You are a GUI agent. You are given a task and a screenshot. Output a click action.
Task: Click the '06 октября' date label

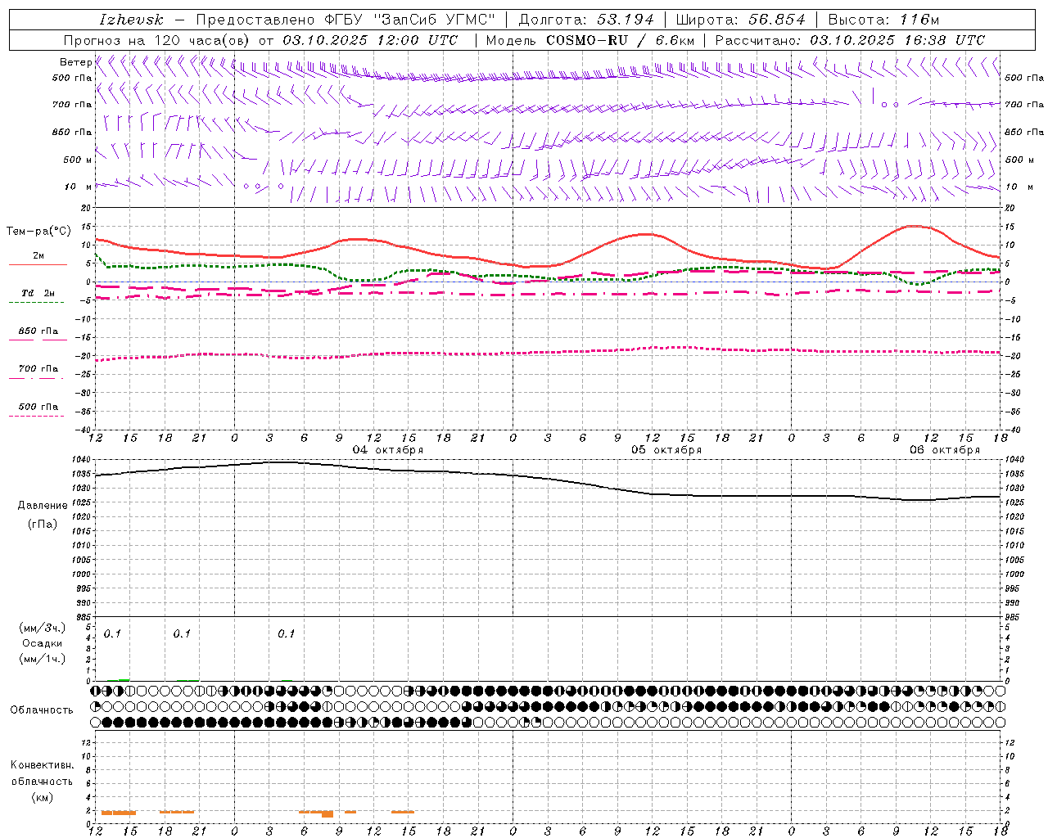click(945, 450)
